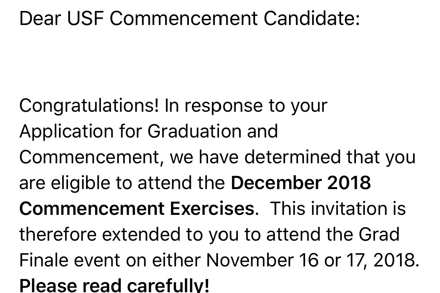Click the word 'Candidate:' in the greeting
Image resolution: width=440 pixels, height=293 pixels.
(x=311, y=18)
